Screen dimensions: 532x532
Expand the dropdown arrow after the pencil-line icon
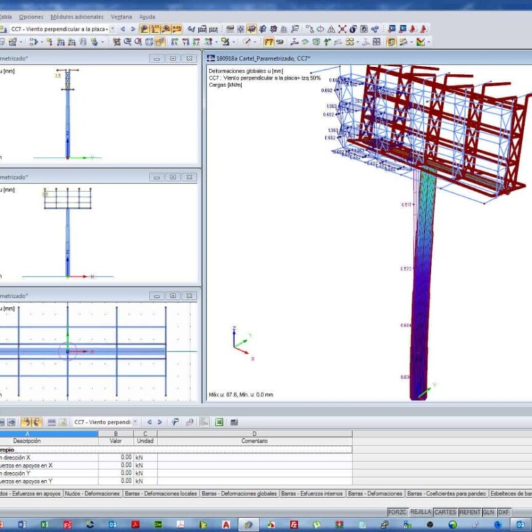click(255, 42)
